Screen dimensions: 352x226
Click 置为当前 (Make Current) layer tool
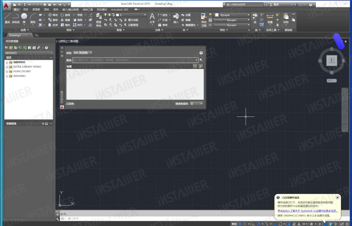tap(131, 20)
